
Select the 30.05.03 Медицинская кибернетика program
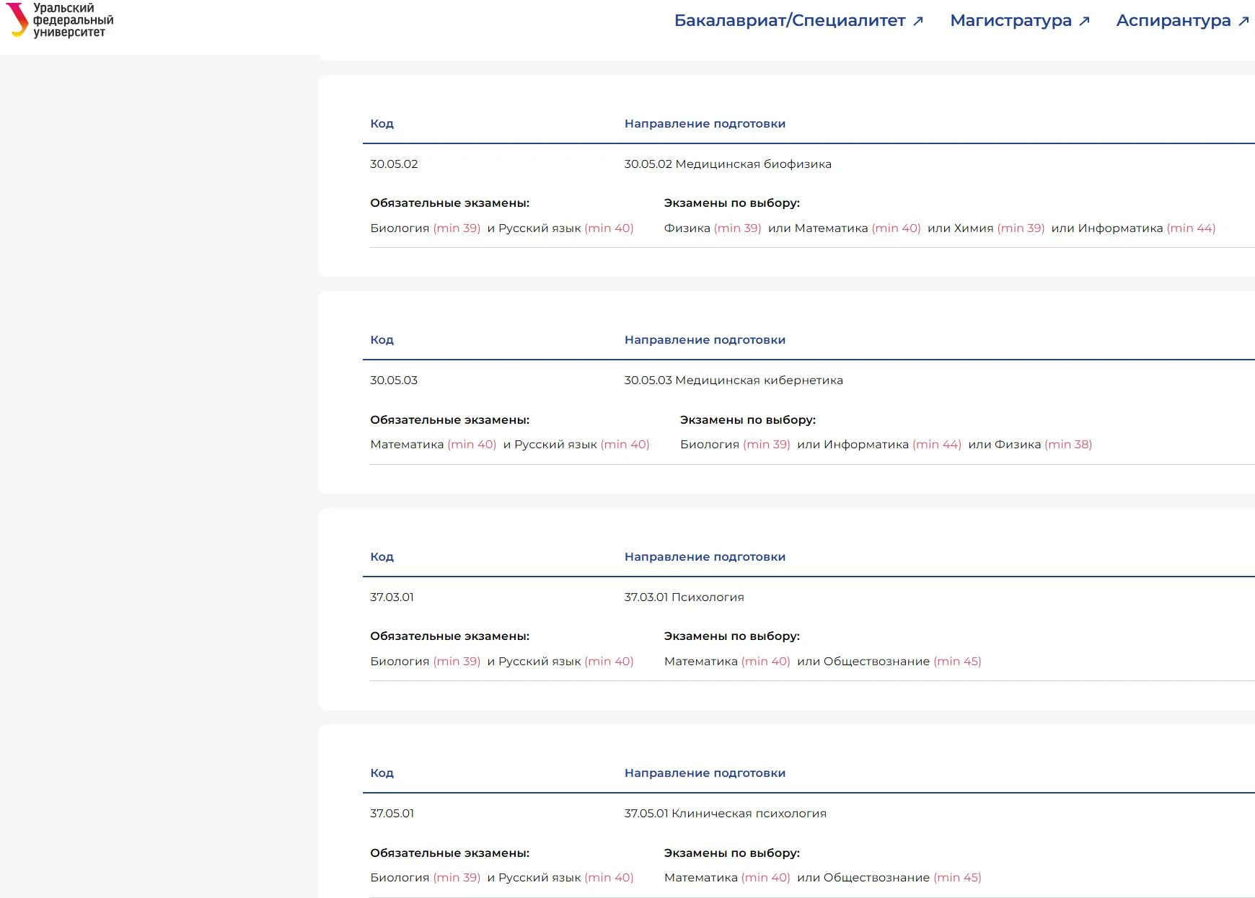pos(733,381)
